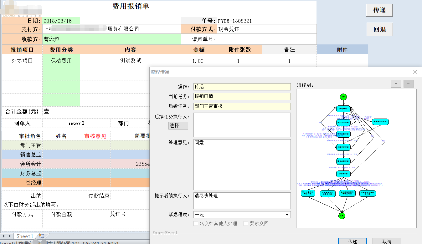Zoom in the flowchart with plus button
This screenshot has height=244, width=422.
point(396,84)
